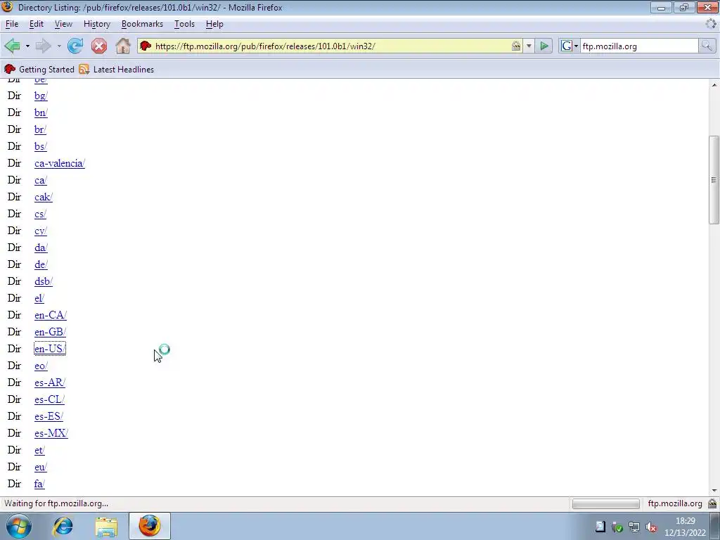Open the dsb/ directory link
The height and width of the screenshot is (540, 720).
(44, 281)
